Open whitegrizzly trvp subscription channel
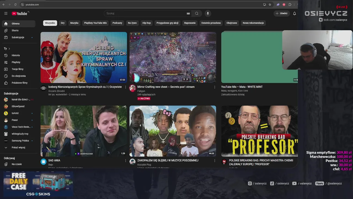The width and height of the screenshot is (353, 199). 19,134
